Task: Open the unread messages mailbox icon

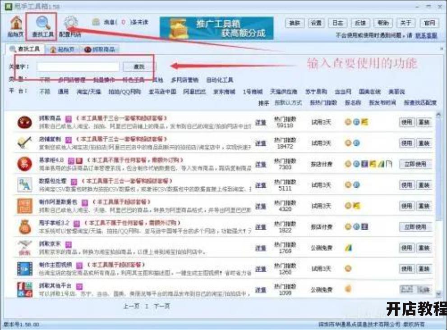Action: click(96, 22)
